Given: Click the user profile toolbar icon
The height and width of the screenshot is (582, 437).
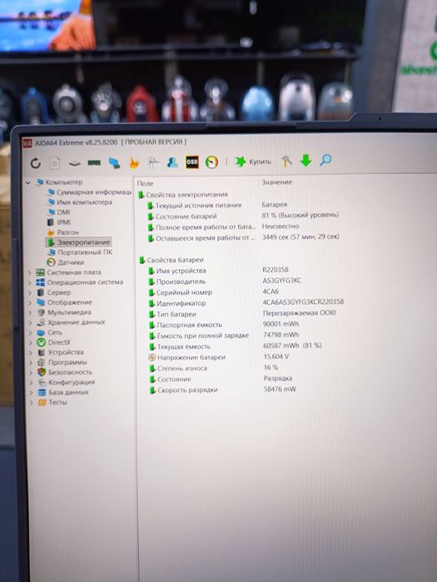Looking at the screenshot, I should click(x=172, y=162).
